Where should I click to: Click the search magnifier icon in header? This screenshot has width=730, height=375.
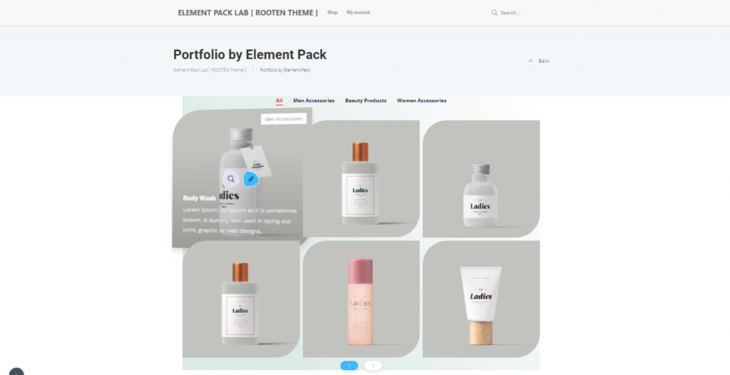494,13
